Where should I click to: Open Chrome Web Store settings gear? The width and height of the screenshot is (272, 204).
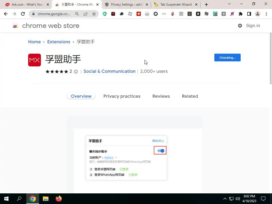pyautogui.click(x=240, y=26)
